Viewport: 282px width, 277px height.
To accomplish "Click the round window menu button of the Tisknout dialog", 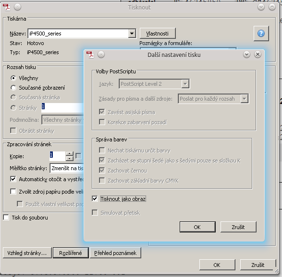I will pos(18,7).
